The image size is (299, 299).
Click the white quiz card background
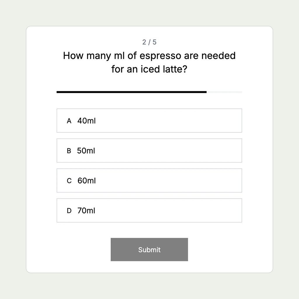pos(149,231)
